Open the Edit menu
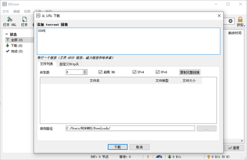 pyautogui.click(x=16, y=11)
